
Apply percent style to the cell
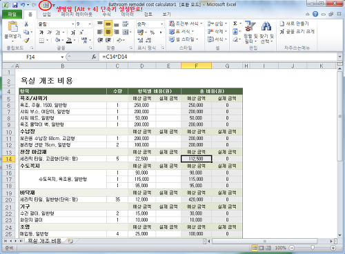click(152, 32)
